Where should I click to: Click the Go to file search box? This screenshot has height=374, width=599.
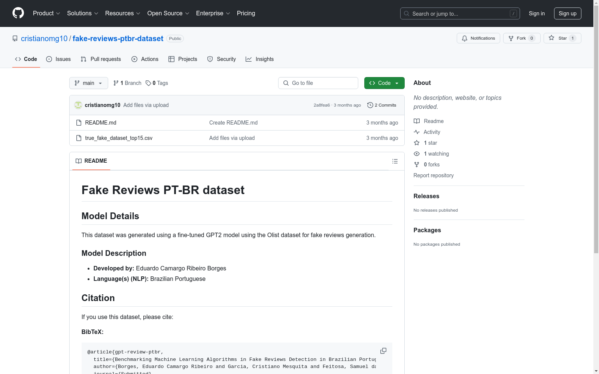318,83
